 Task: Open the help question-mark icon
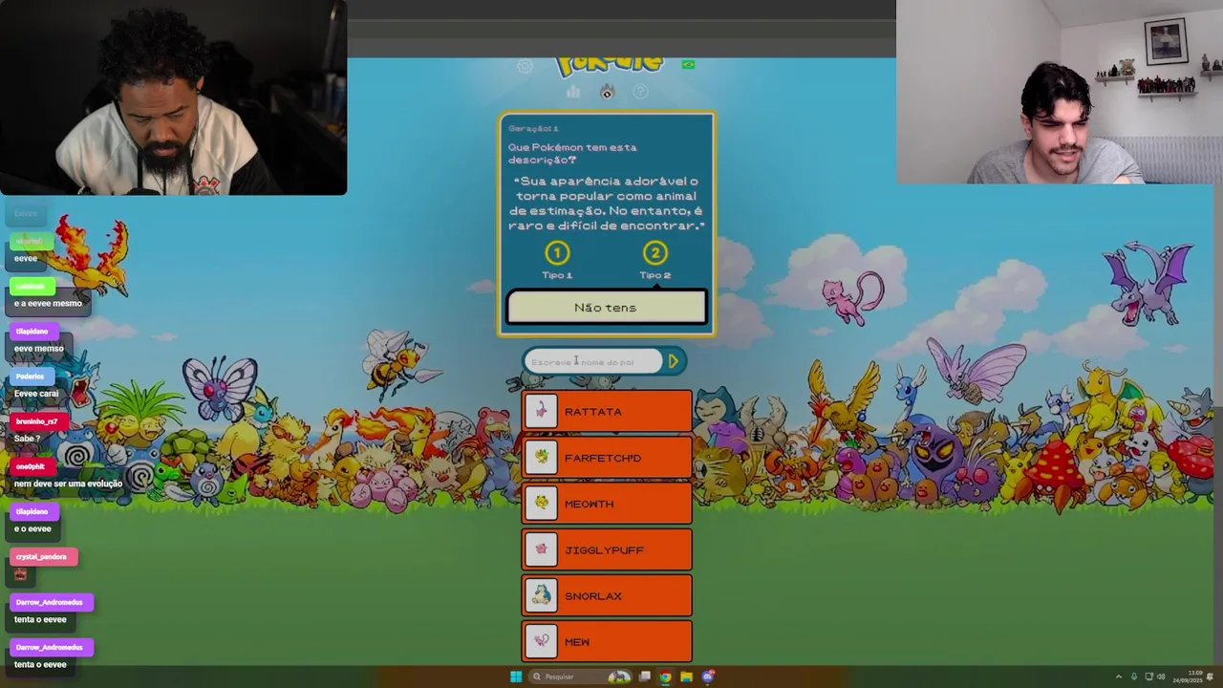coord(640,92)
